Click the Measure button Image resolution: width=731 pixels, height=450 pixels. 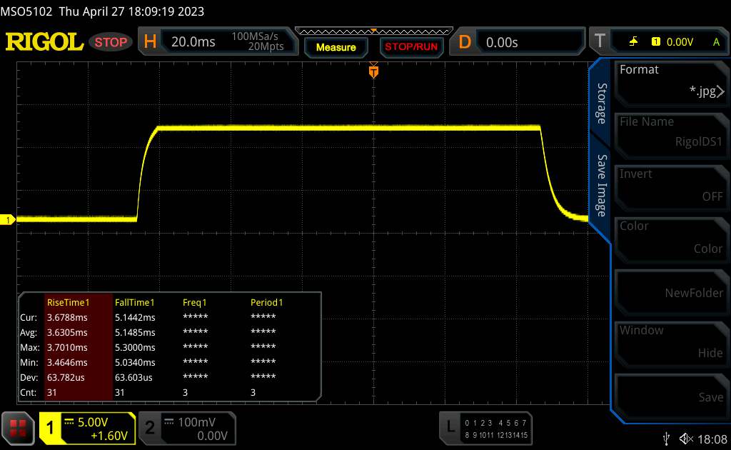pyautogui.click(x=336, y=47)
